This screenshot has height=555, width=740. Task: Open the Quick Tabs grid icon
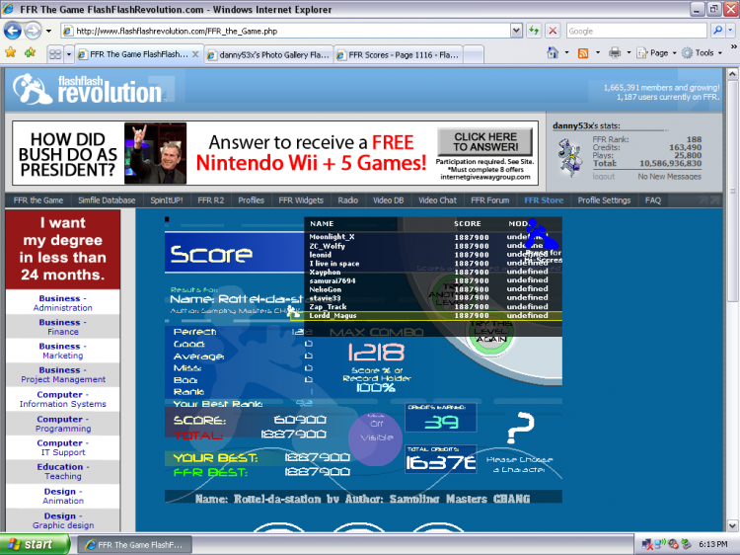click(55, 54)
